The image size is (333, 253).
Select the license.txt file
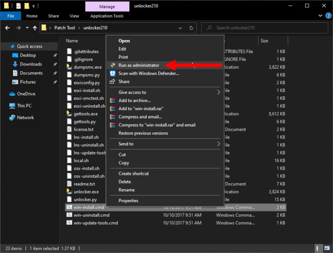tap(83, 129)
